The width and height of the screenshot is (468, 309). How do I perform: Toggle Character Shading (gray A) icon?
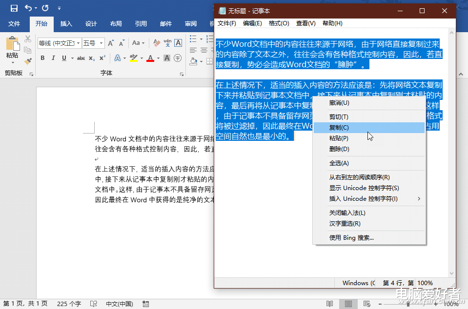click(x=167, y=58)
